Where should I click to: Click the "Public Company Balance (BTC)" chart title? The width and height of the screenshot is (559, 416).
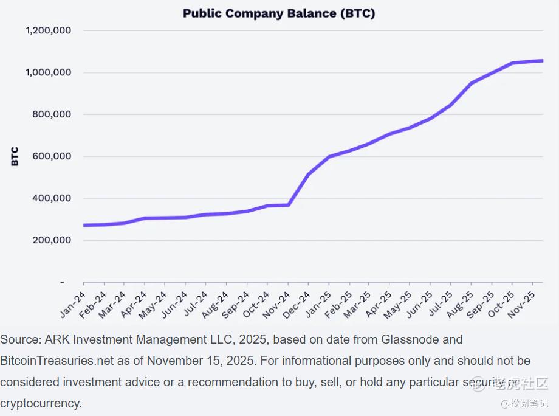coord(279,13)
